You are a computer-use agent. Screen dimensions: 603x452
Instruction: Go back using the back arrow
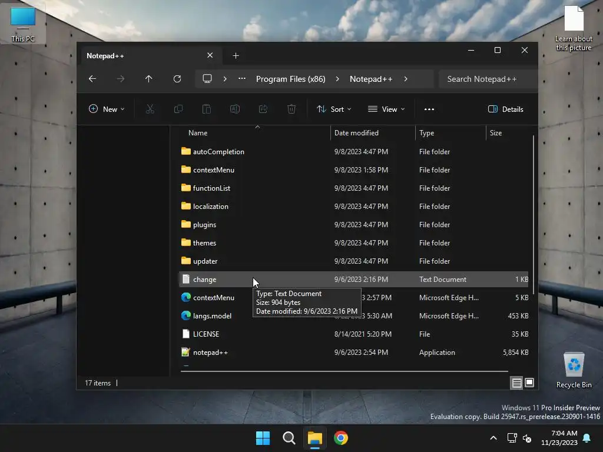click(92, 79)
